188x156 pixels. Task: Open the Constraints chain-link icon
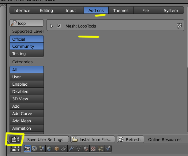[x=64, y=149]
